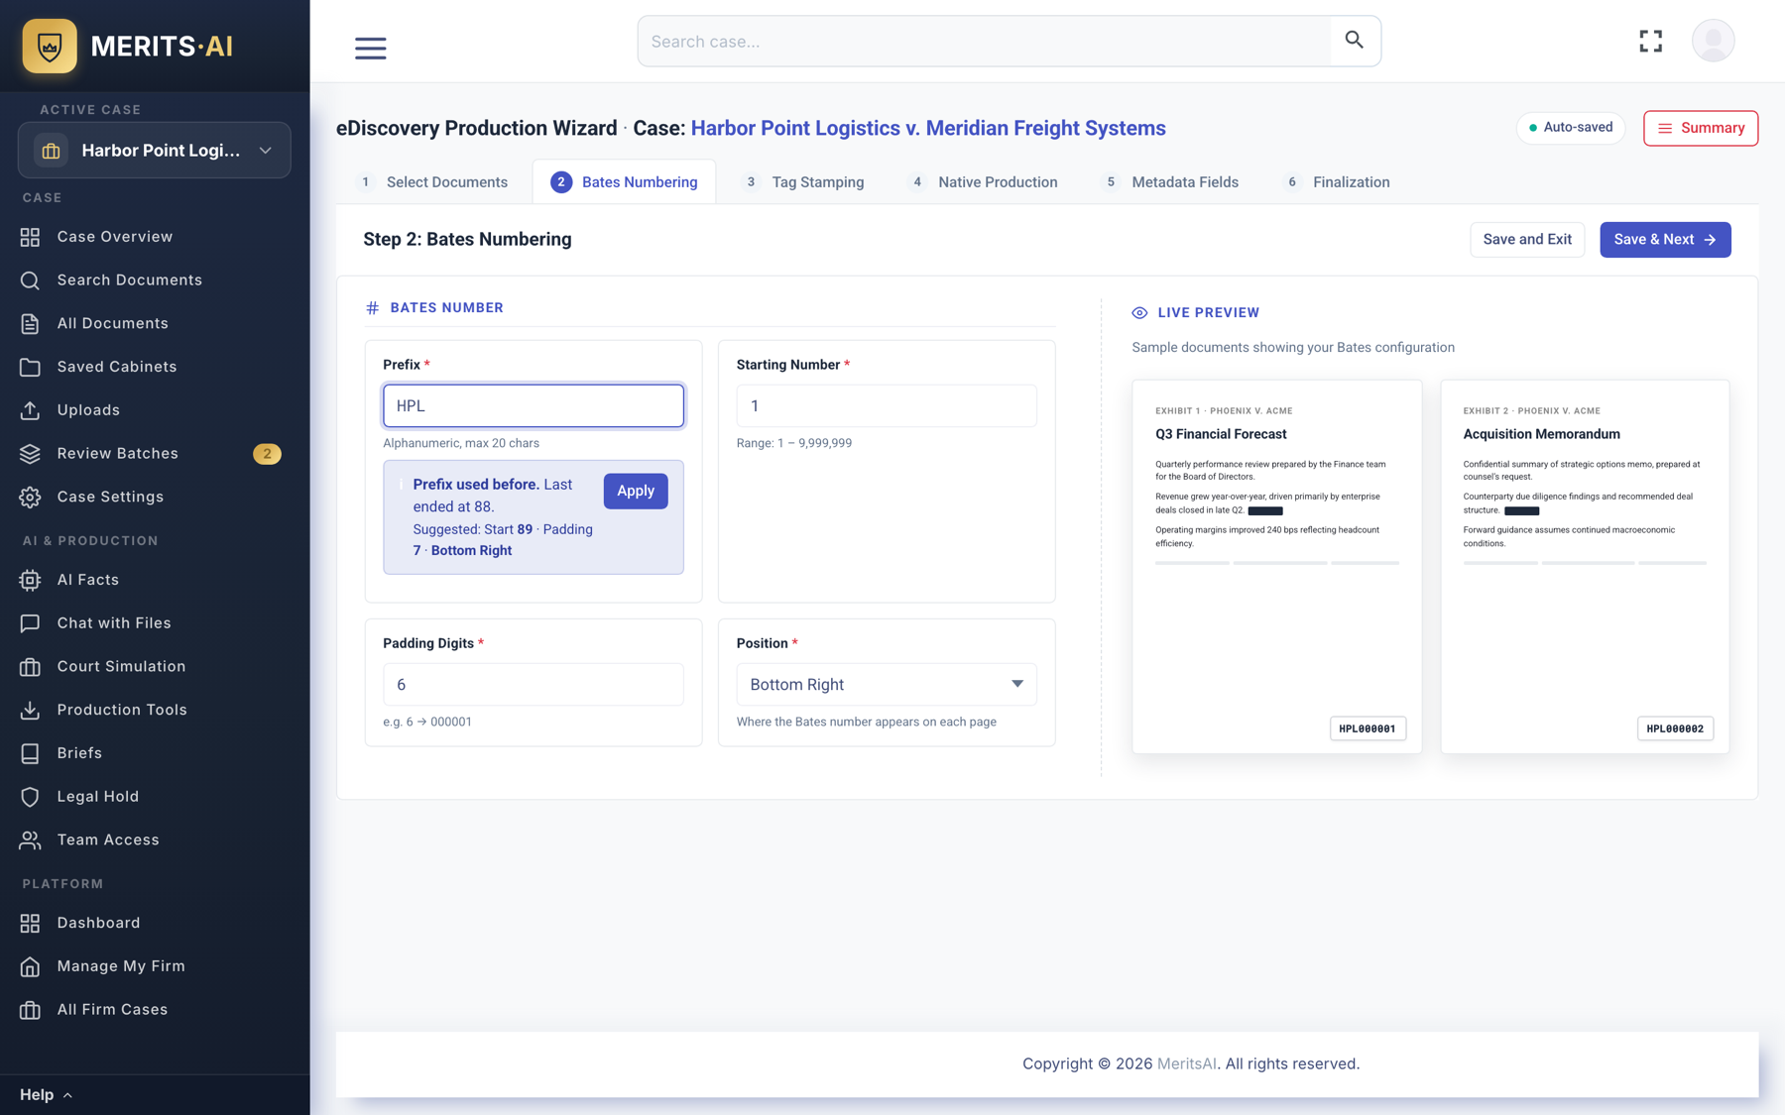Toggle the hamburger sidebar menu
Image resolution: width=1785 pixels, height=1115 pixels.
371,48
